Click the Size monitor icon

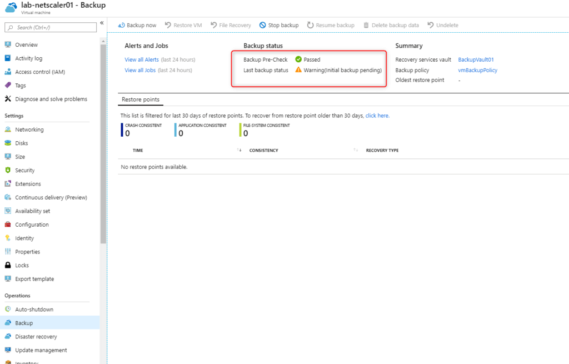pyautogui.click(x=8, y=156)
